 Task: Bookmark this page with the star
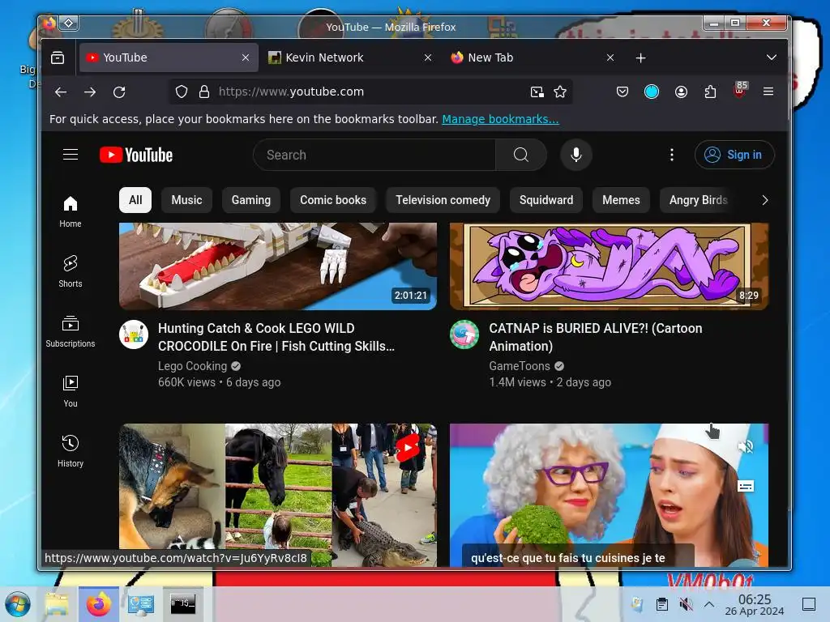(560, 92)
